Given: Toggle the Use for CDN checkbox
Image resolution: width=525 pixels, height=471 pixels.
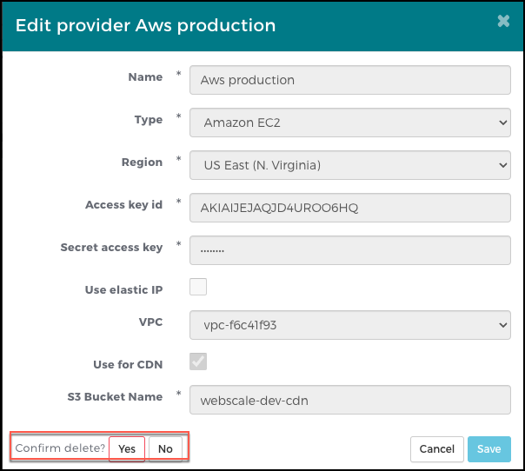Looking at the screenshot, I should tap(198, 362).
